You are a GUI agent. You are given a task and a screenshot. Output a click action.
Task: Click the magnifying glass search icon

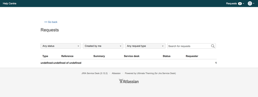(x=213, y=46)
